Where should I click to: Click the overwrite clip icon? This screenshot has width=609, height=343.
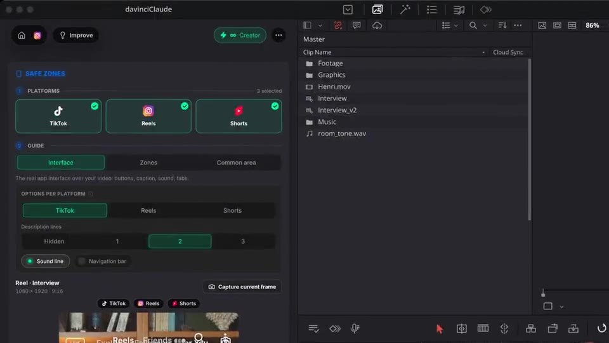[553, 328]
